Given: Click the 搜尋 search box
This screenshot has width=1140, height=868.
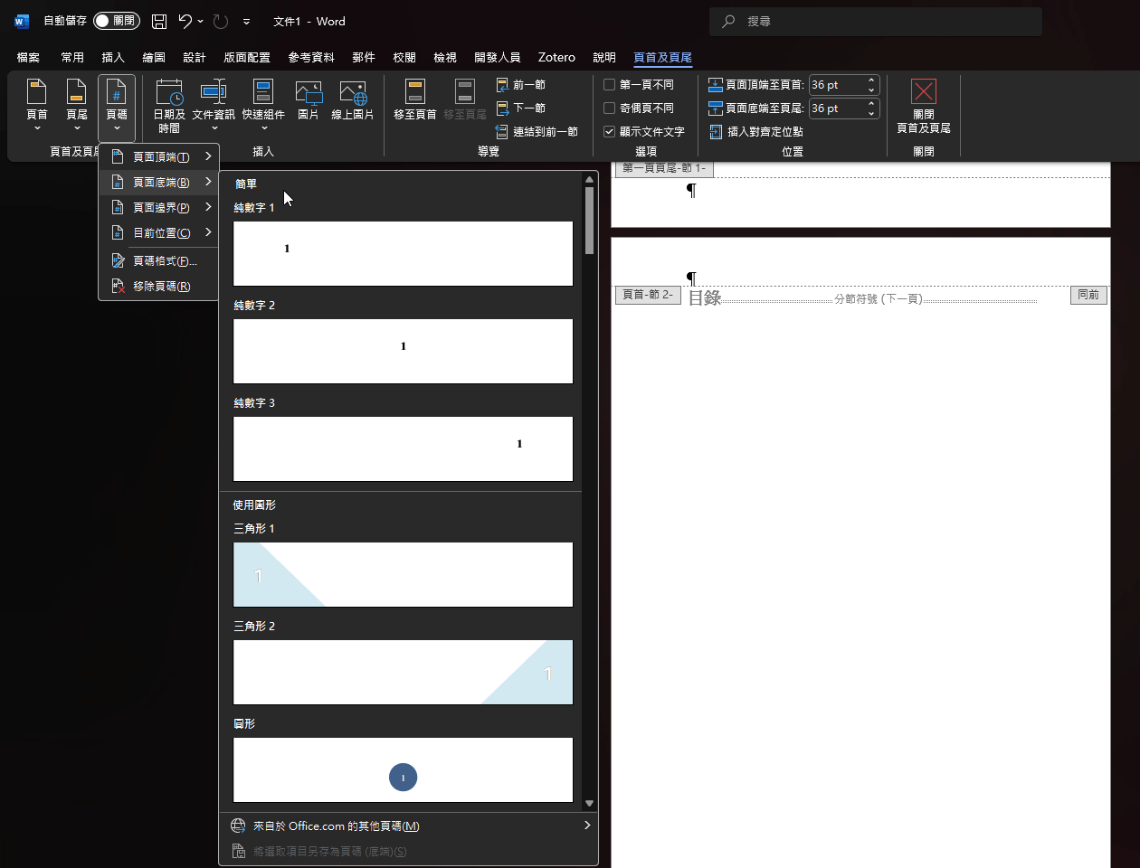Looking at the screenshot, I should [x=876, y=21].
